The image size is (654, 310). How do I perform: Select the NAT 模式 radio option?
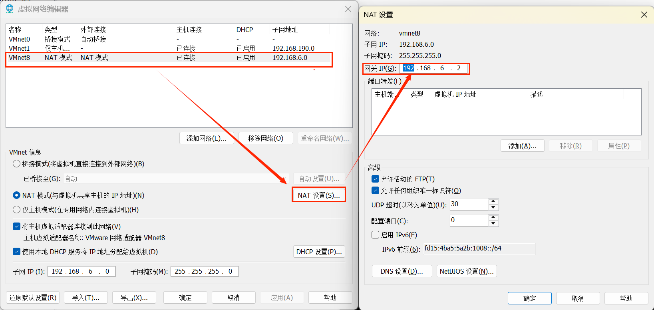(x=16, y=195)
